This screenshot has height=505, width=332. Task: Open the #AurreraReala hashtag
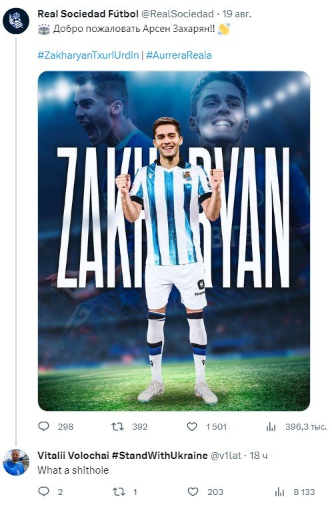point(179,55)
